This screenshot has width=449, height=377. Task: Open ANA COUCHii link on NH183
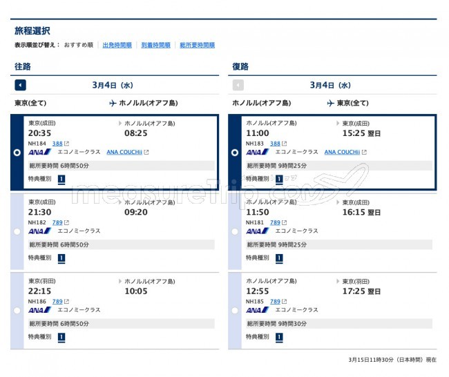(342, 152)
